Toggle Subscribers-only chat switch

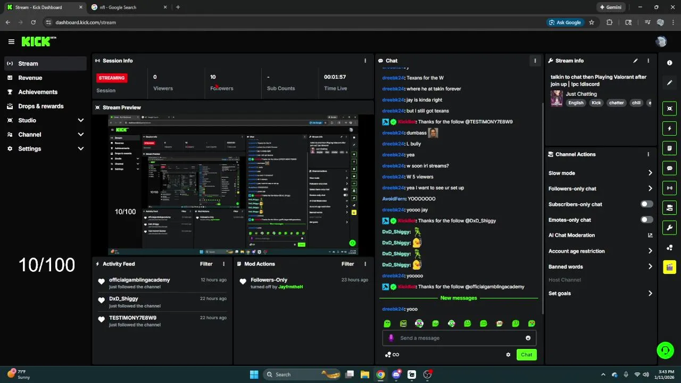click(646, 204)
